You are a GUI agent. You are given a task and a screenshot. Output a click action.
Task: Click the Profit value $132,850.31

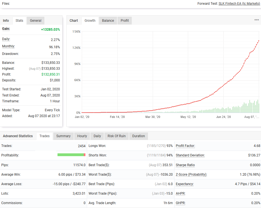[x=51, y=74]
